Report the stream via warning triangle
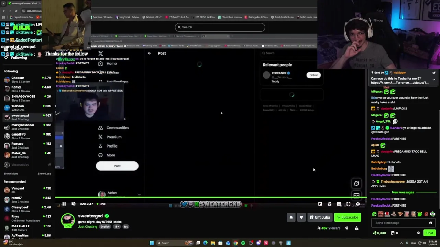 tap(356, 228)
